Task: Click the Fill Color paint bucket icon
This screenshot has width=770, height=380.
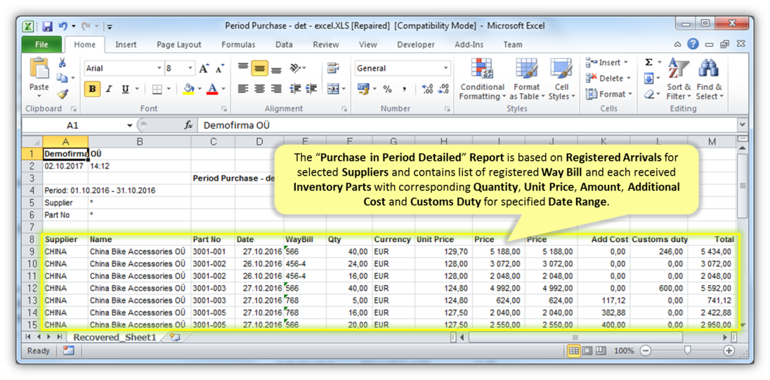Action: click(x=188, y=89)
